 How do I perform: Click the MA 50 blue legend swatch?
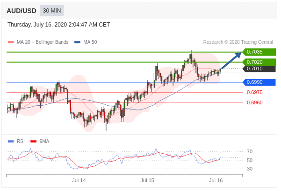click(77, 42)
